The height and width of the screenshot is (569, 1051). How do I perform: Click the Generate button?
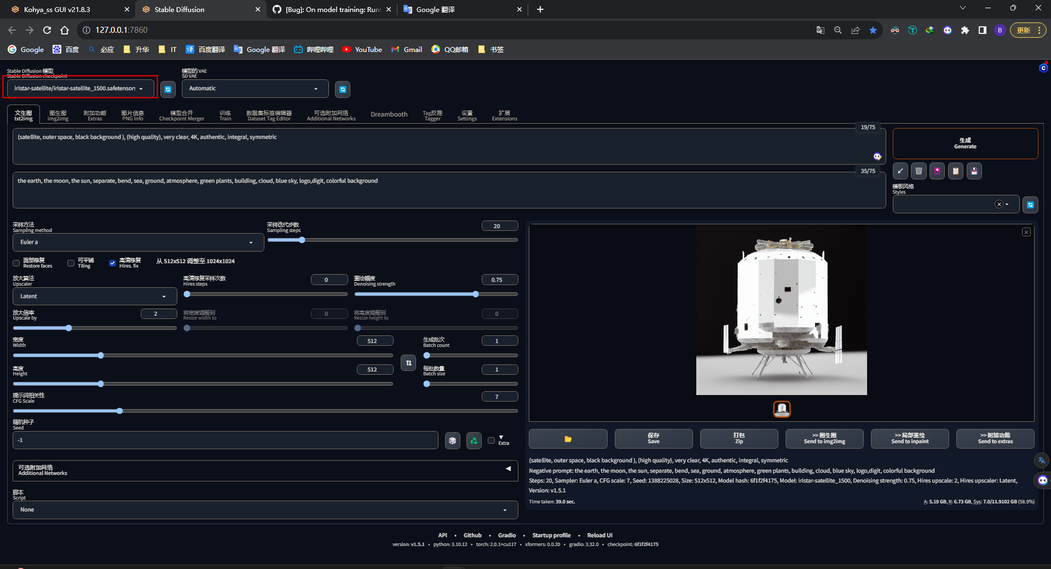click(965, 143)
